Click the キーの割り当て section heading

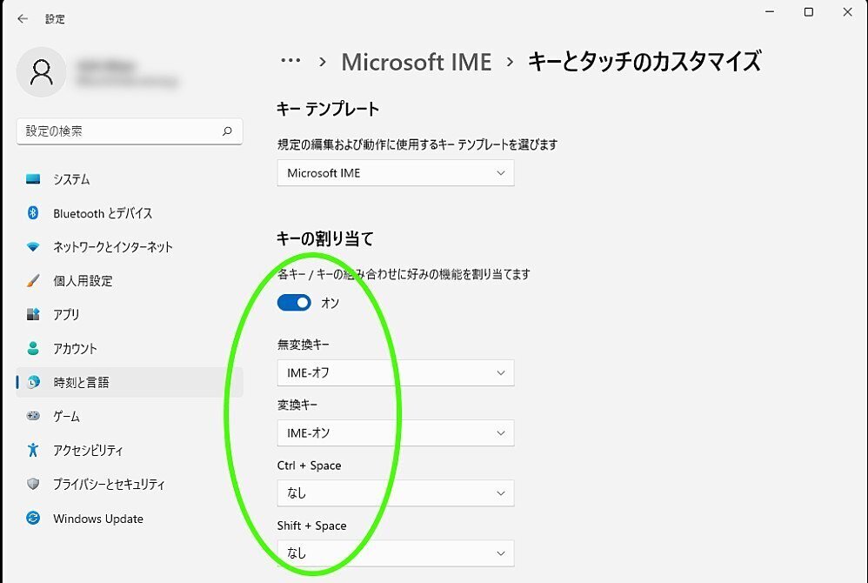pos(325,238)
